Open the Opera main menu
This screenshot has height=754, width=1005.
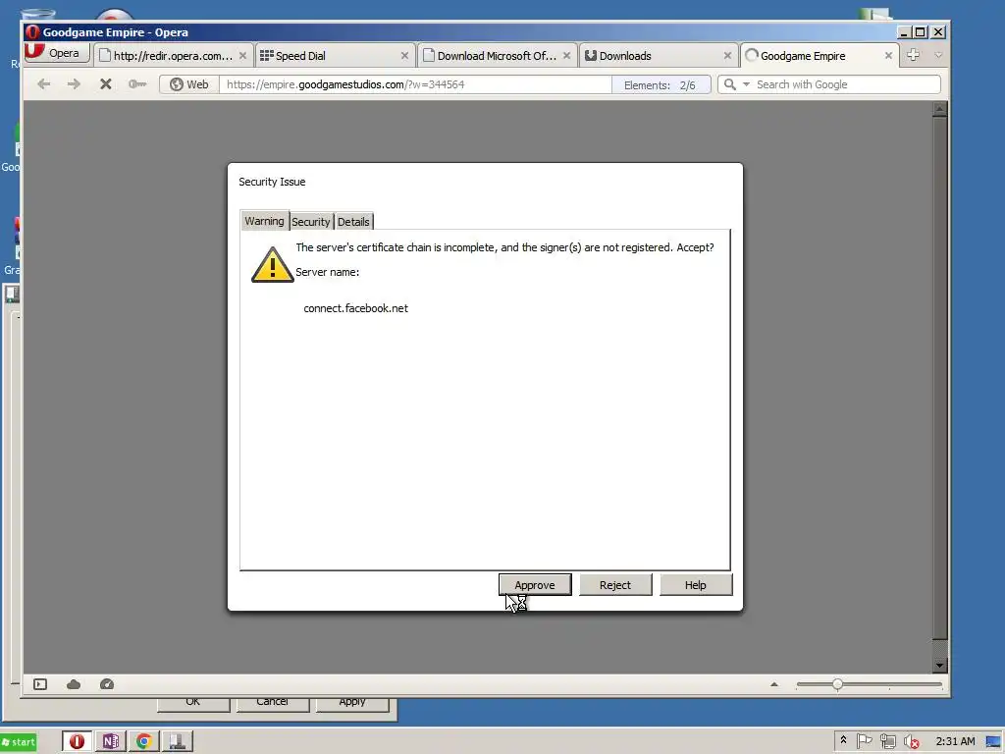point(56,53)
